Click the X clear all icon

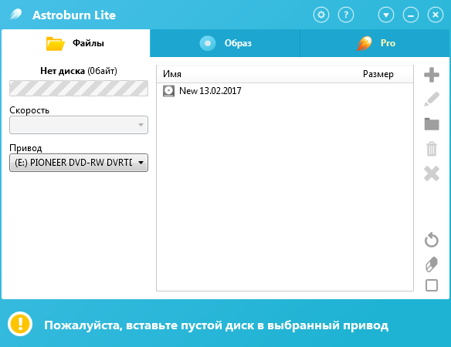(x=432, y=173)
